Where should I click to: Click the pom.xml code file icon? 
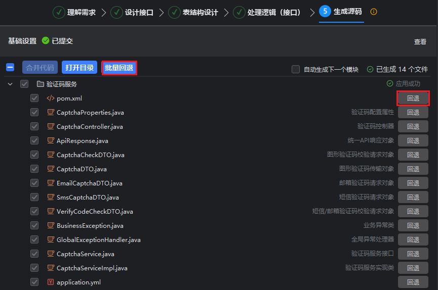(50, 98)
